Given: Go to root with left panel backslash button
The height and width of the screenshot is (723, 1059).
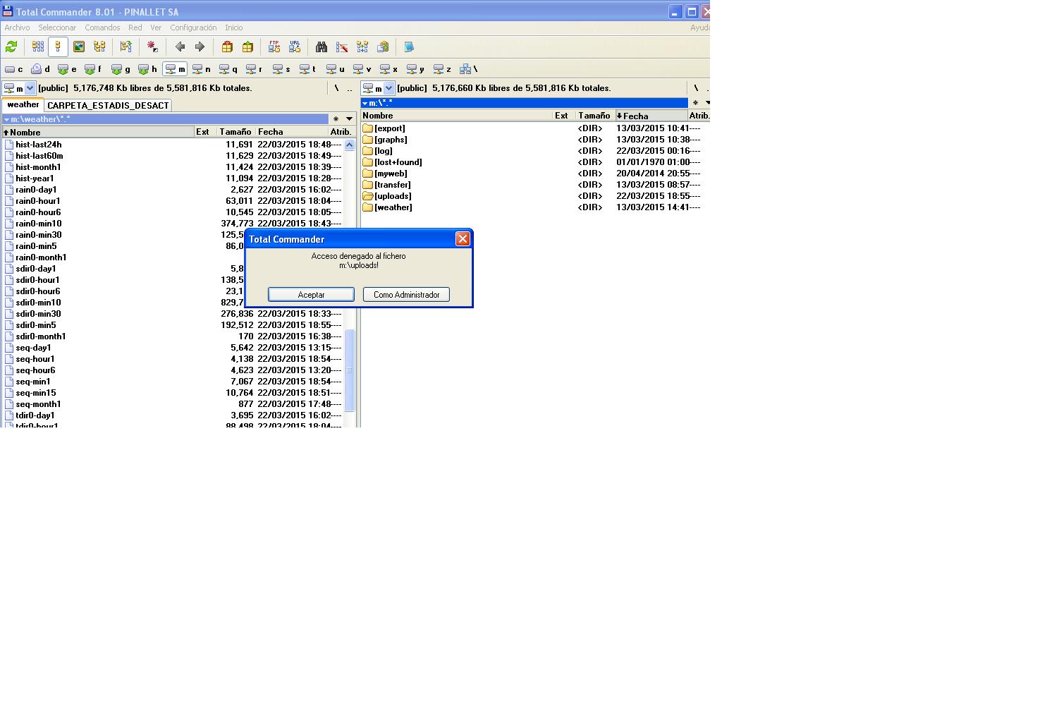Looking at the screenshot, I should click(x=336, y=88).
